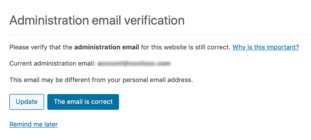Image resolution: width=311 pixels, height=140 pixels.
Task: Click the word important in the help link
Action: [x=283, y=47]
